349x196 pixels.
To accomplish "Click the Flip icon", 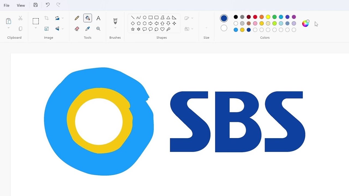I will [57, 29].
